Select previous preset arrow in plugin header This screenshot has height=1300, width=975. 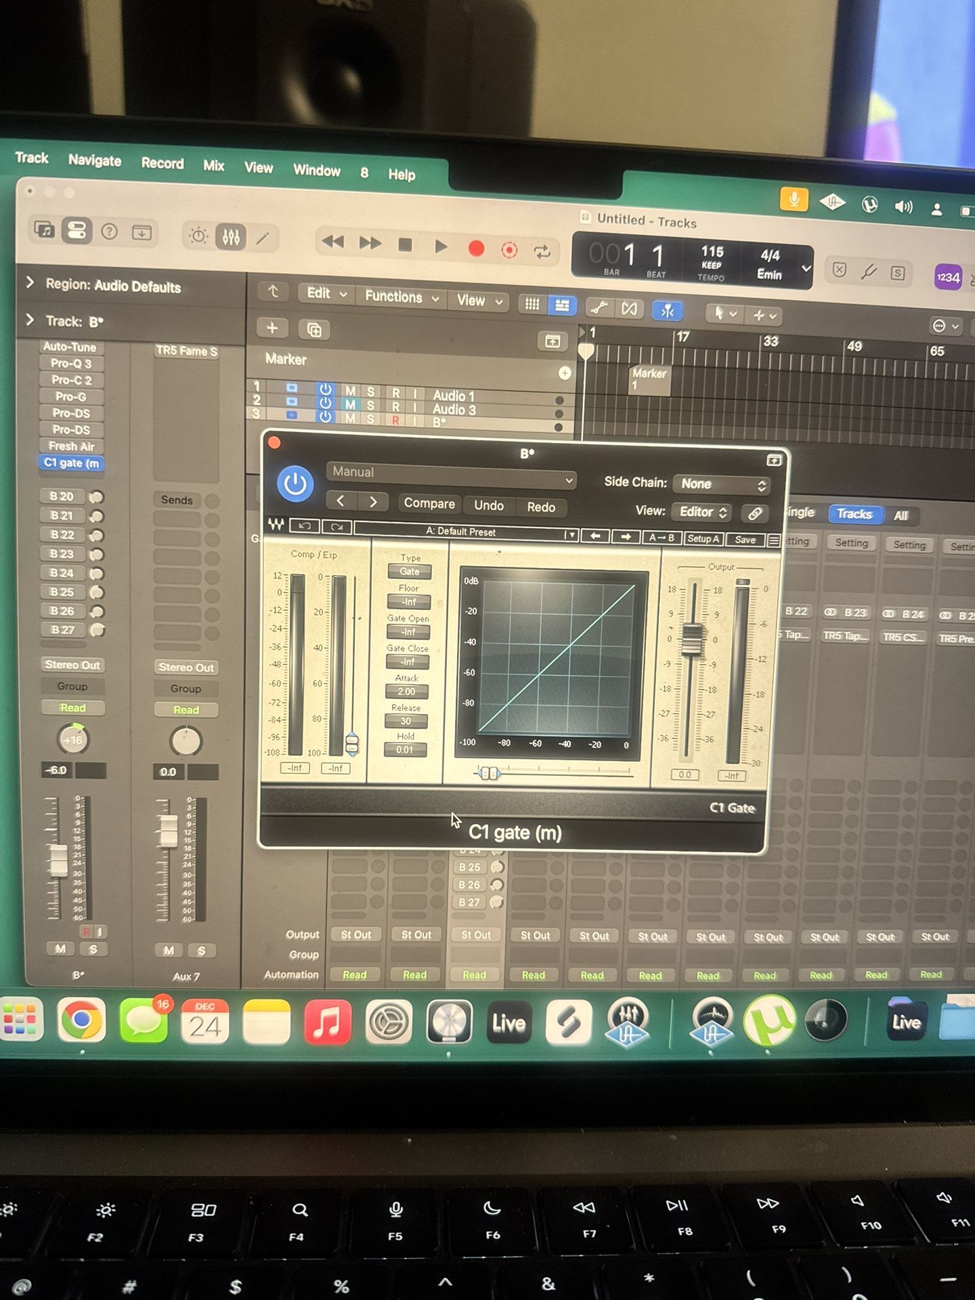(x=341, y=501)
